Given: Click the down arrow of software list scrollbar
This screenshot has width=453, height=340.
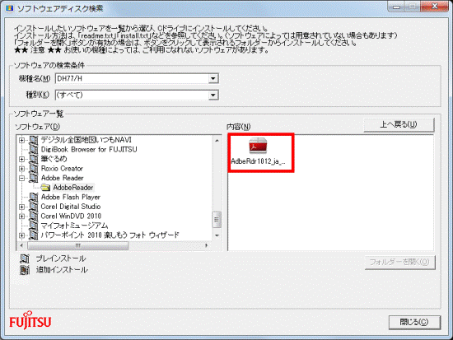Looking at the screenshot, I should pyautogui.click(x=217, y=235).
